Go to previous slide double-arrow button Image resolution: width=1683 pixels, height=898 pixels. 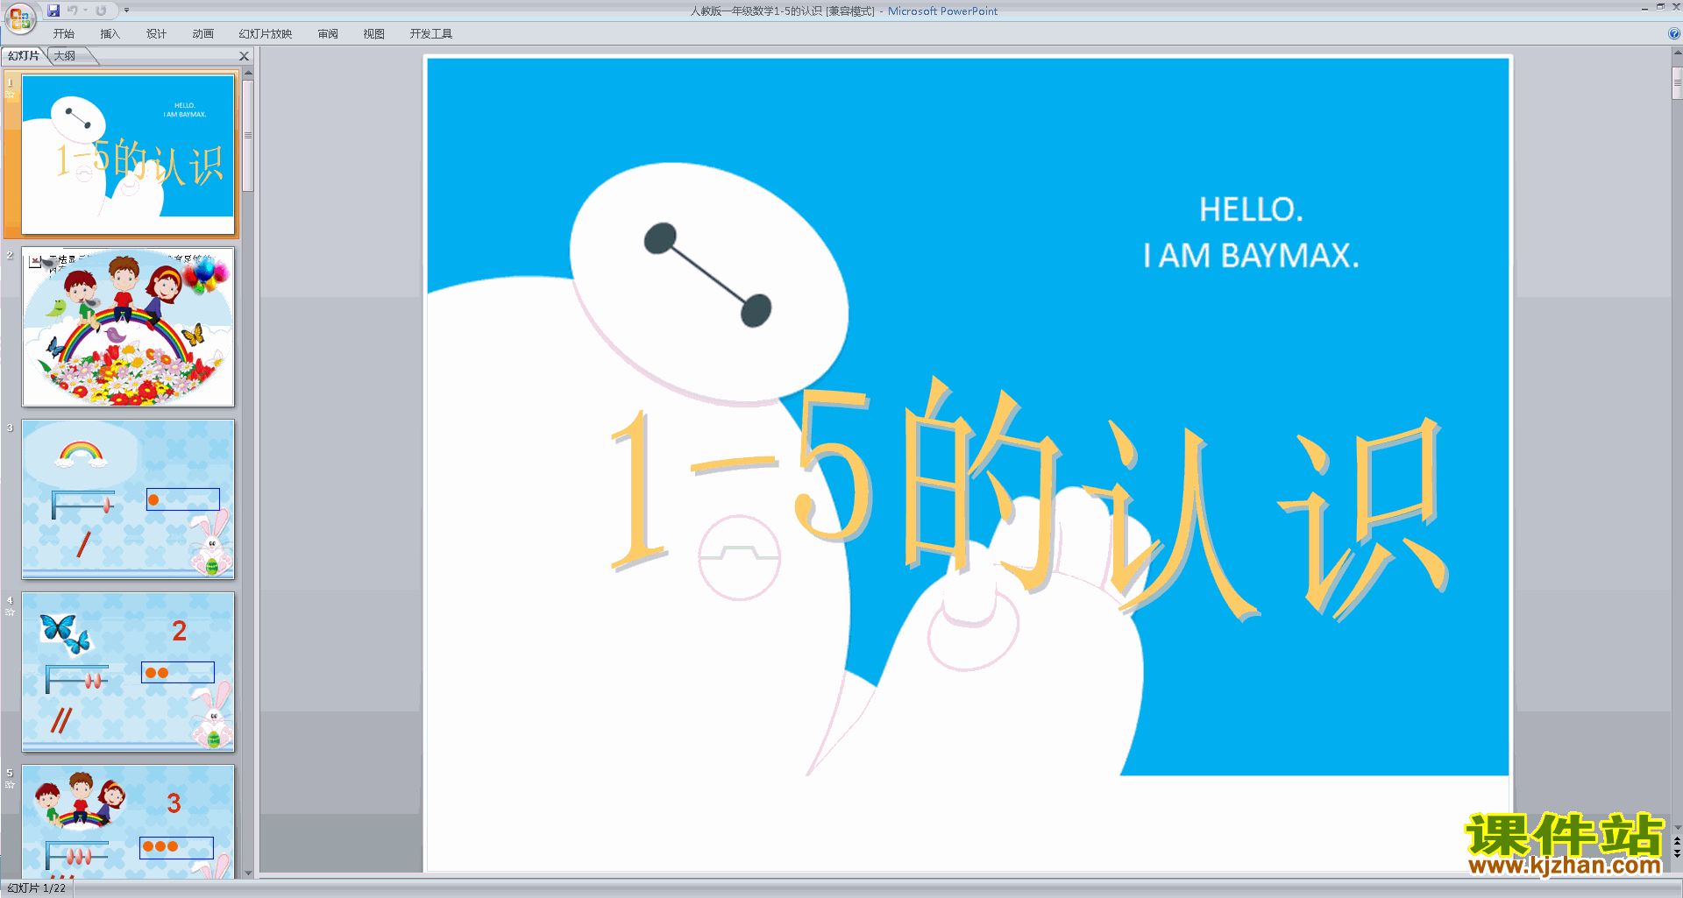[x=1677, y=841]
